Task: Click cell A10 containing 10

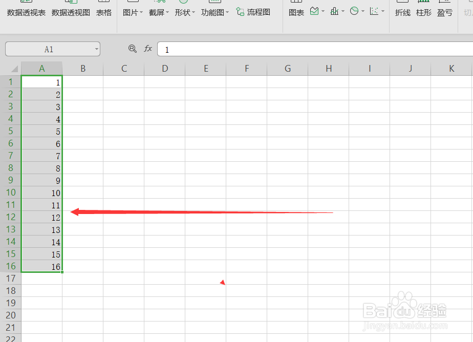Action: pyautogui.click(x=41, y=193)
